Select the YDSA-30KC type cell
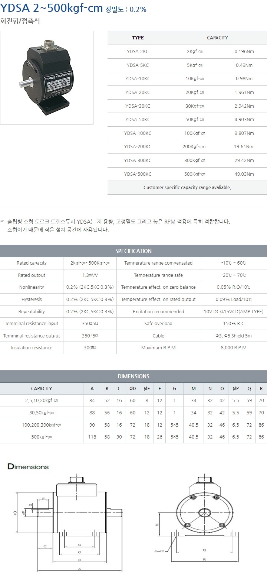 click(138, 106)
